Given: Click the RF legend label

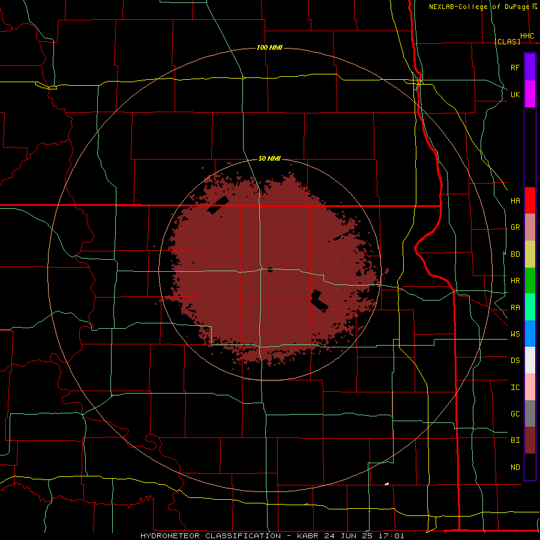Looking at the screenshot, I should 515,67.
